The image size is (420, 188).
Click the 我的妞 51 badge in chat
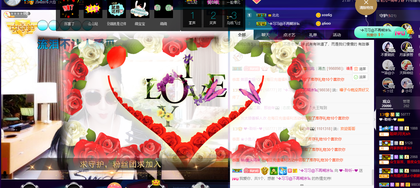(x=252, y=69)
